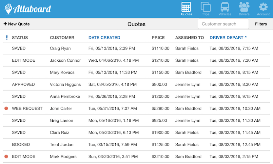Open Victoria Higgons approved quote
Image resolution: width=273 pixels, height=164 pixels.
pyautogui.click(x=65, y=85)
